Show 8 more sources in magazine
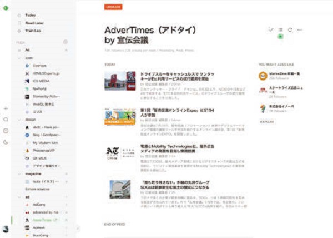This screenshot has width=333, height=238. point(37,189)
